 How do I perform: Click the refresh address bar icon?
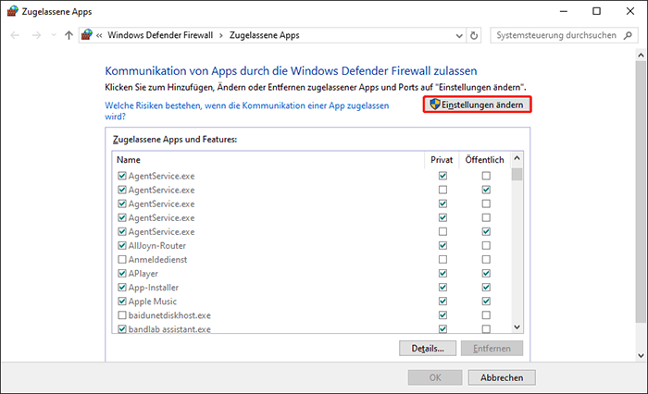coord(475,35)
